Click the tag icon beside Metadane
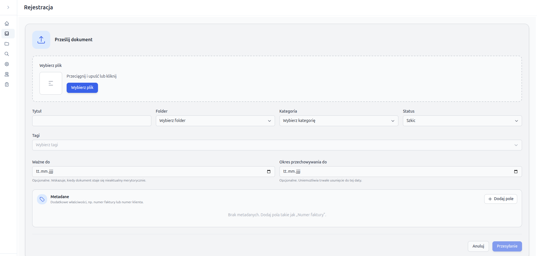This screenshot has height=256, width=537. pyautogui.click(x=42, y=199)
